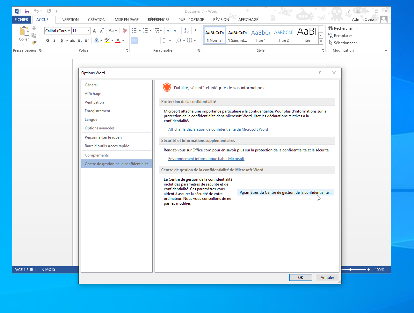The image size is (414, 313).
Task: Switch to the MISE EN PAGE tab
Action: (x=127, y=20)
